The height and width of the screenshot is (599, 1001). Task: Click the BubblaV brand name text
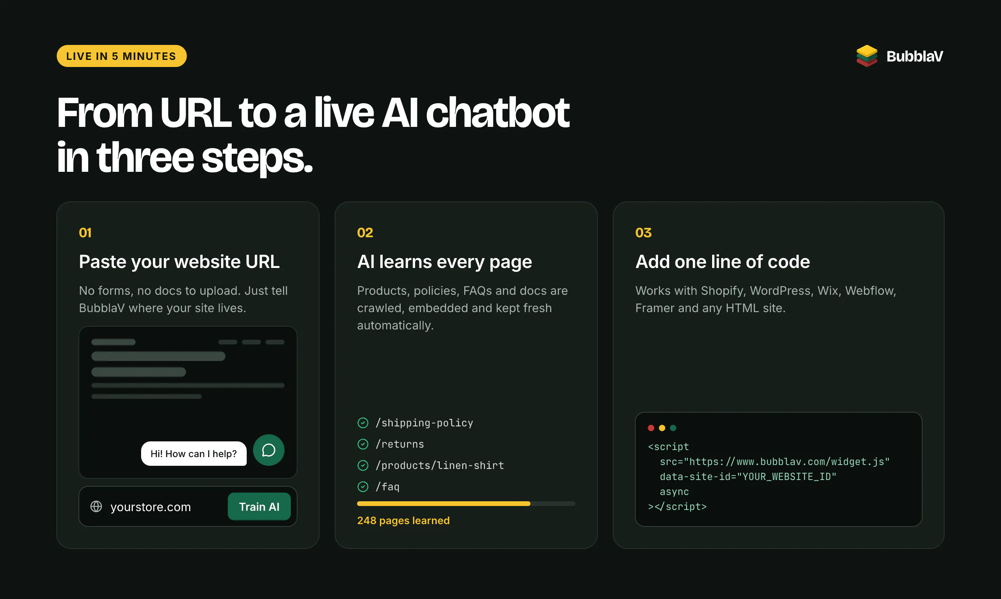pyautogui.click(x=915, y=56)
